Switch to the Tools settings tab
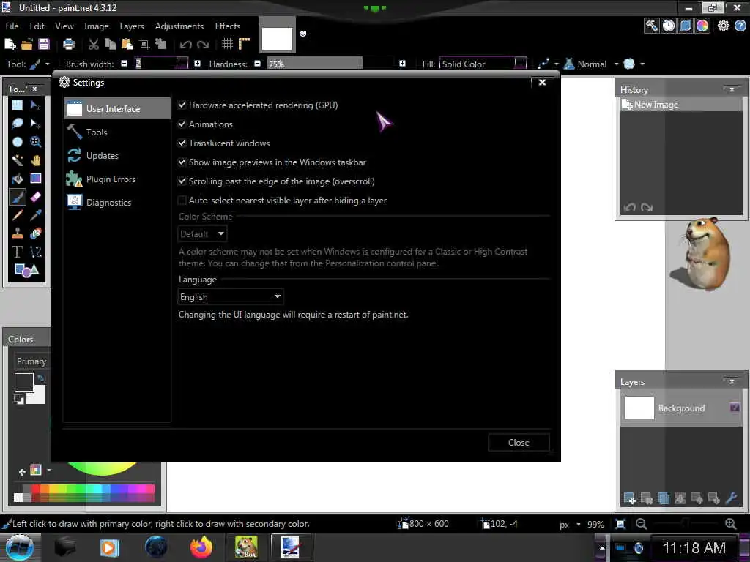 117,132
